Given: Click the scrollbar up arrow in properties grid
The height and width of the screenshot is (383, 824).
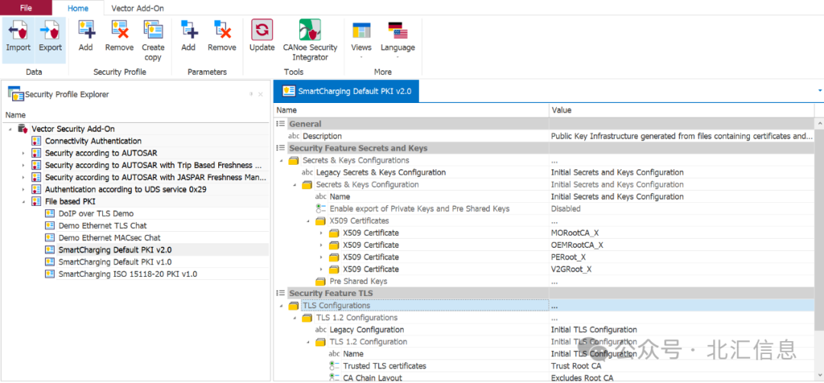Looking at the screenshot, I should tap(819, 124).
